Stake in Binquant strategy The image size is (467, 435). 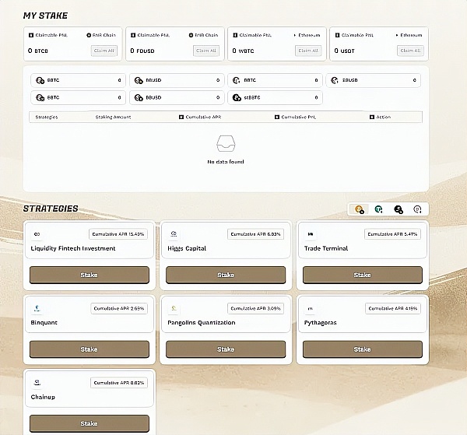coord(90,349)
